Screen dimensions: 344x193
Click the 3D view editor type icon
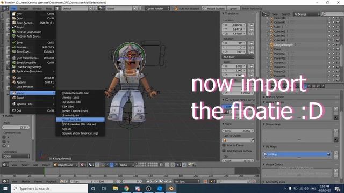(5, 165)
